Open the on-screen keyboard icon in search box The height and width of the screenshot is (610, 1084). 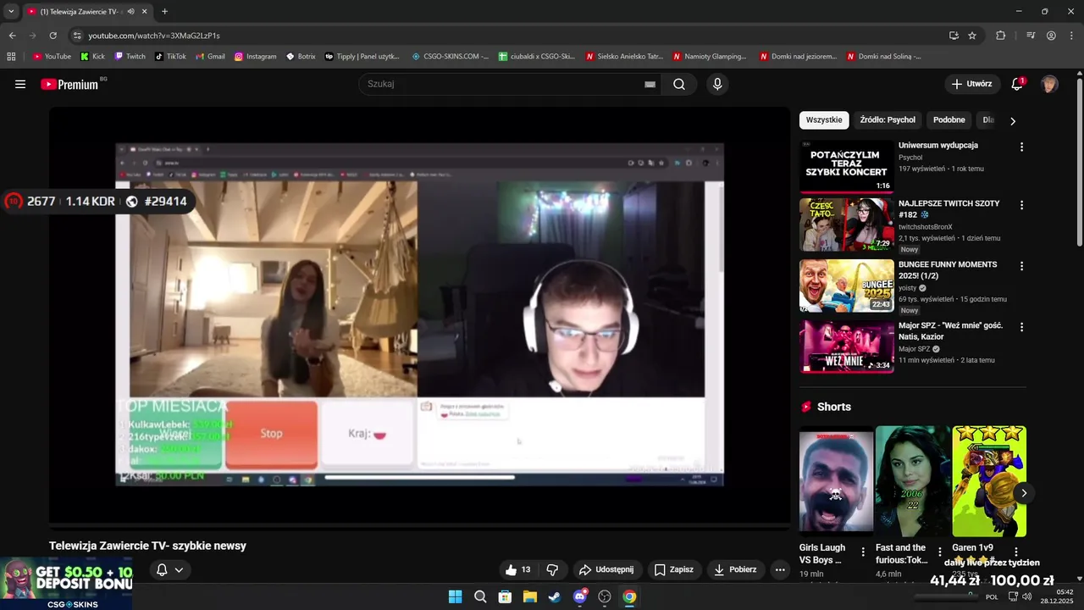click(650, 84)
